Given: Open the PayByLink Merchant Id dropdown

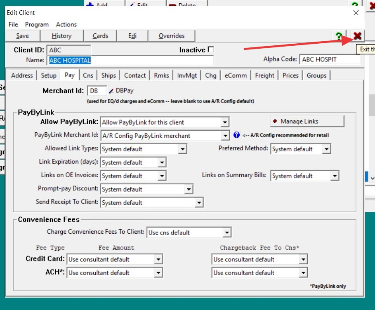Looking at the screenshot, I should [x=225, y=136].
